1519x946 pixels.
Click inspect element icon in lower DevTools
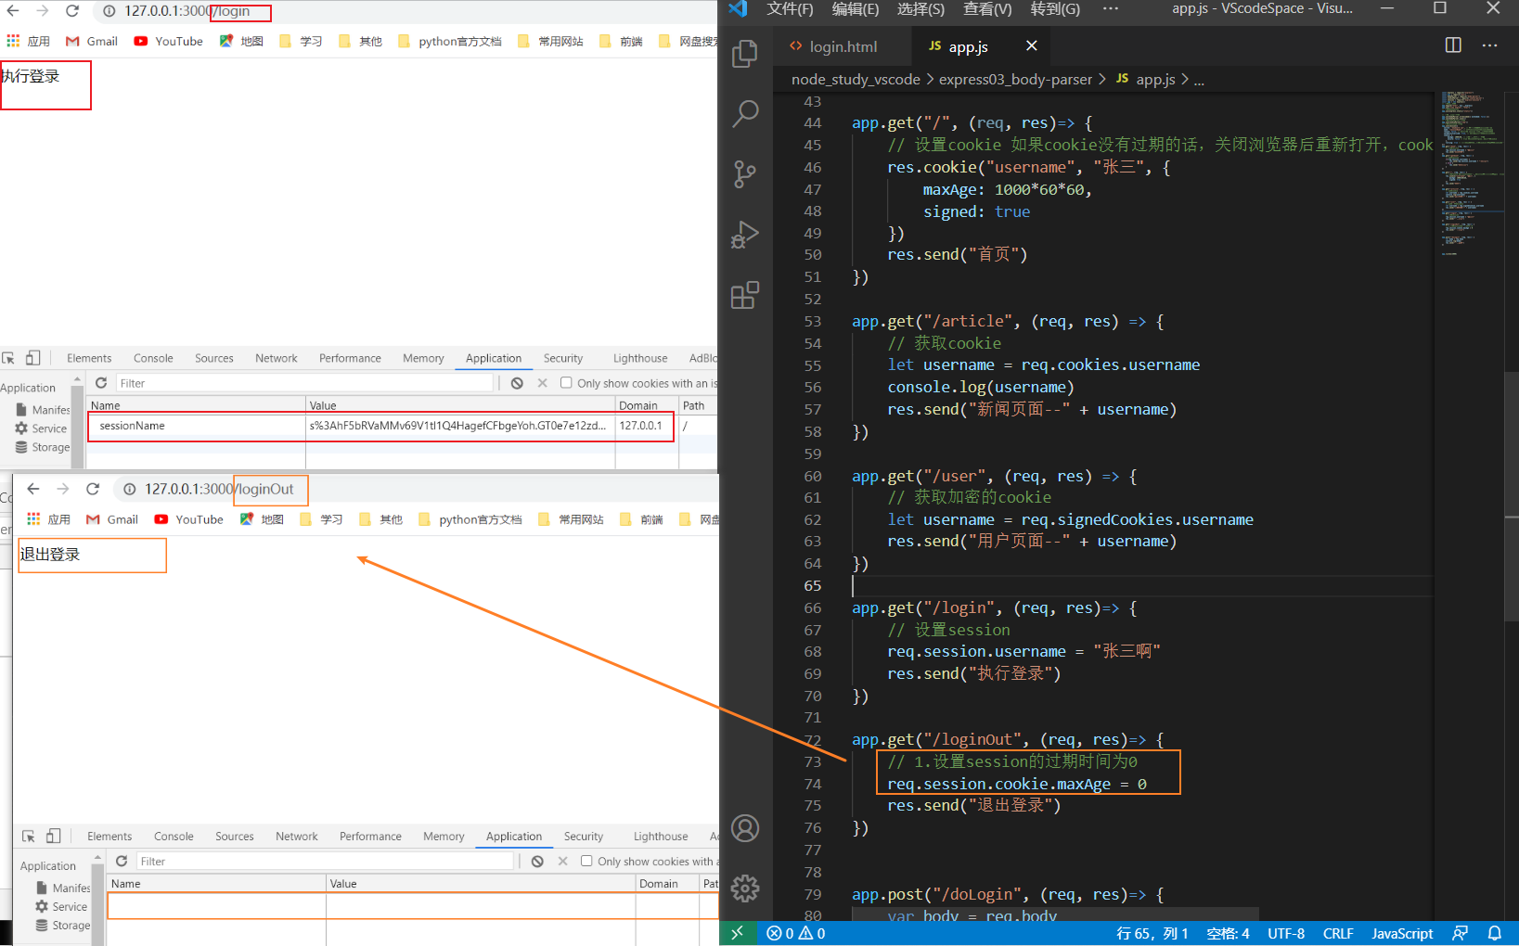tap(29, 836)
